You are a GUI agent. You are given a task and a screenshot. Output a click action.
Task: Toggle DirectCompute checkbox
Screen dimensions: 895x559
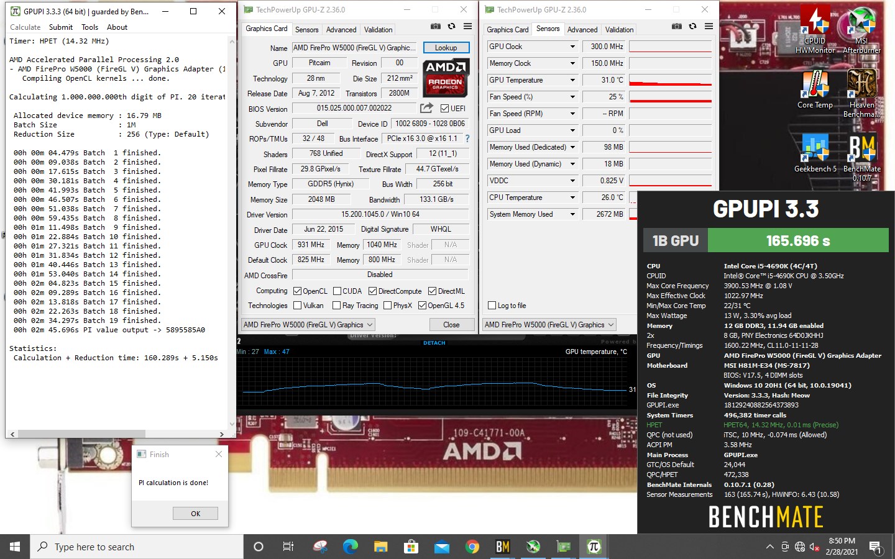[372, 291]
